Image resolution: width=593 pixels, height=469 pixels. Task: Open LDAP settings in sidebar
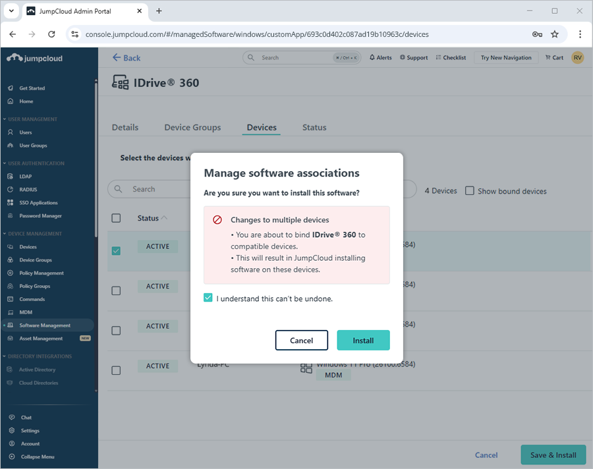tap(25, 177)
